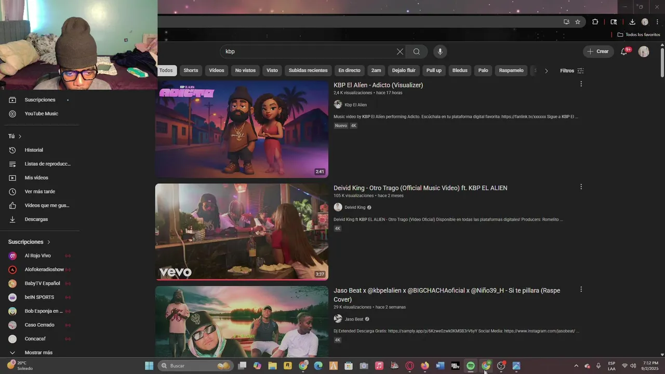Select the No vistos filter chip
665x374 pixels.
click(245, 71)
